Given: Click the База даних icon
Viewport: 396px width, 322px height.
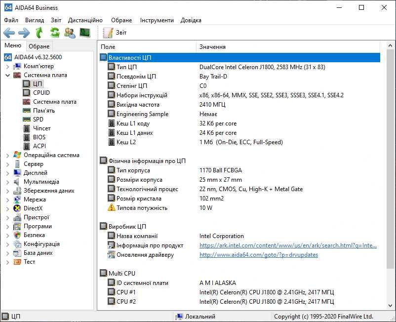Looking at the screenshot, I should pyautogui.click(x=17, y=253).
